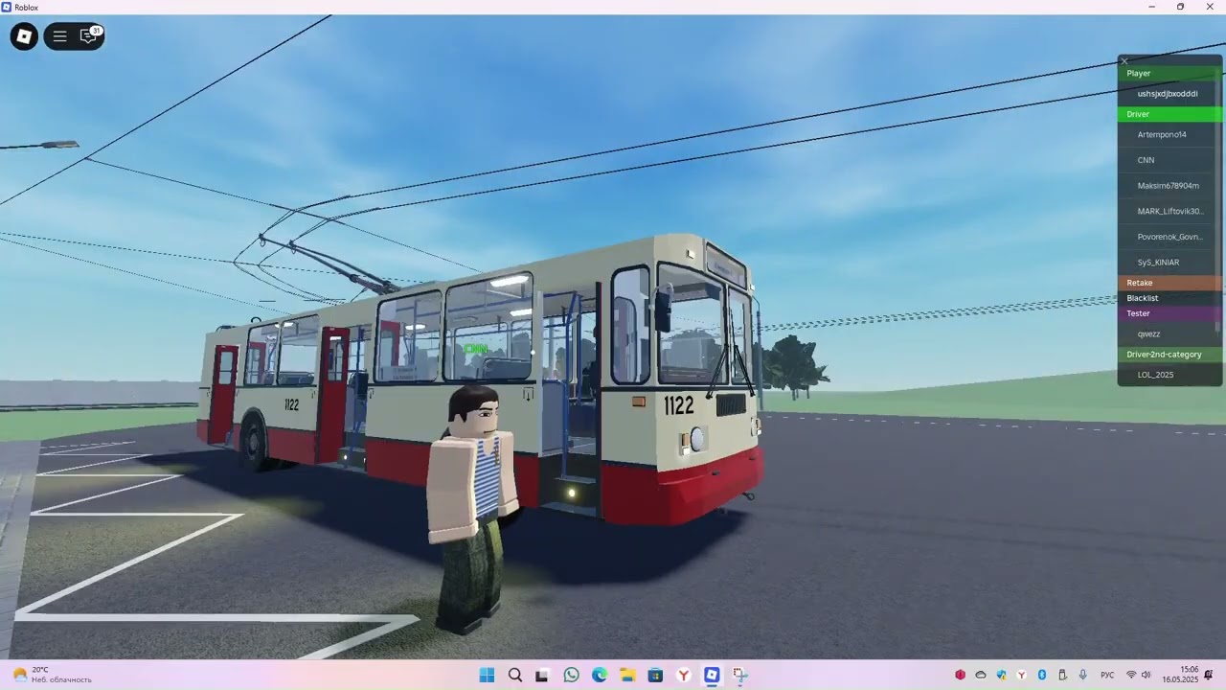Open the hamburger menu in the top bar
1226x690 pixels.
[59, 36]
